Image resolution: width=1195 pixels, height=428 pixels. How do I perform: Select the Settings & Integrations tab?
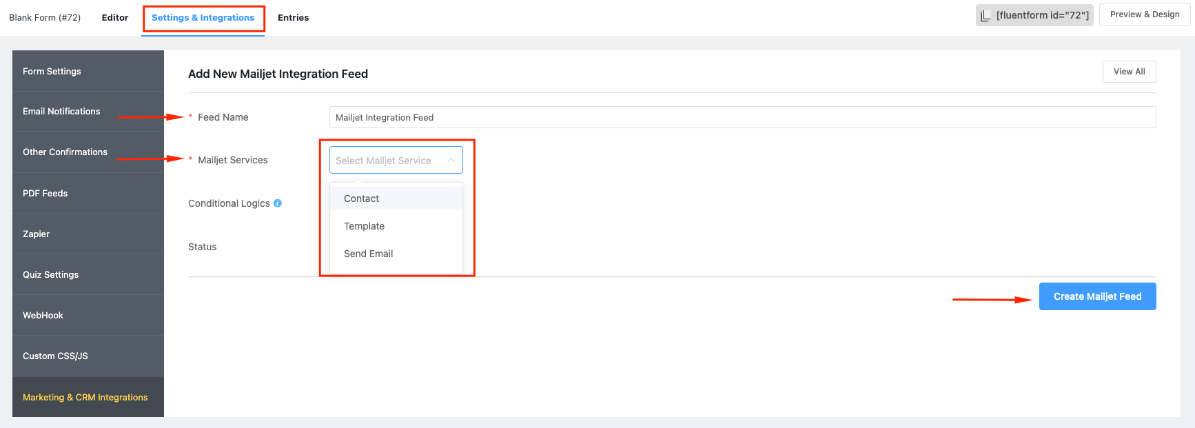click(x=203, y=18)
